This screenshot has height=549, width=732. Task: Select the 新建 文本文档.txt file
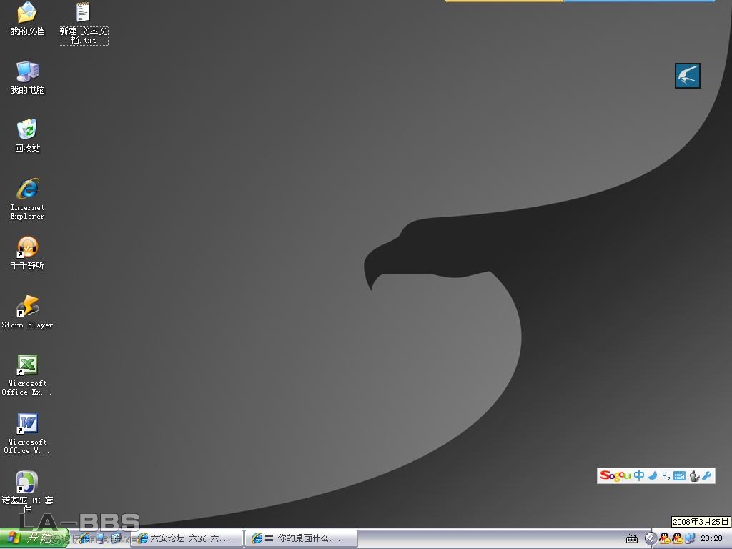pyautogui.click(x=83, y=13)
